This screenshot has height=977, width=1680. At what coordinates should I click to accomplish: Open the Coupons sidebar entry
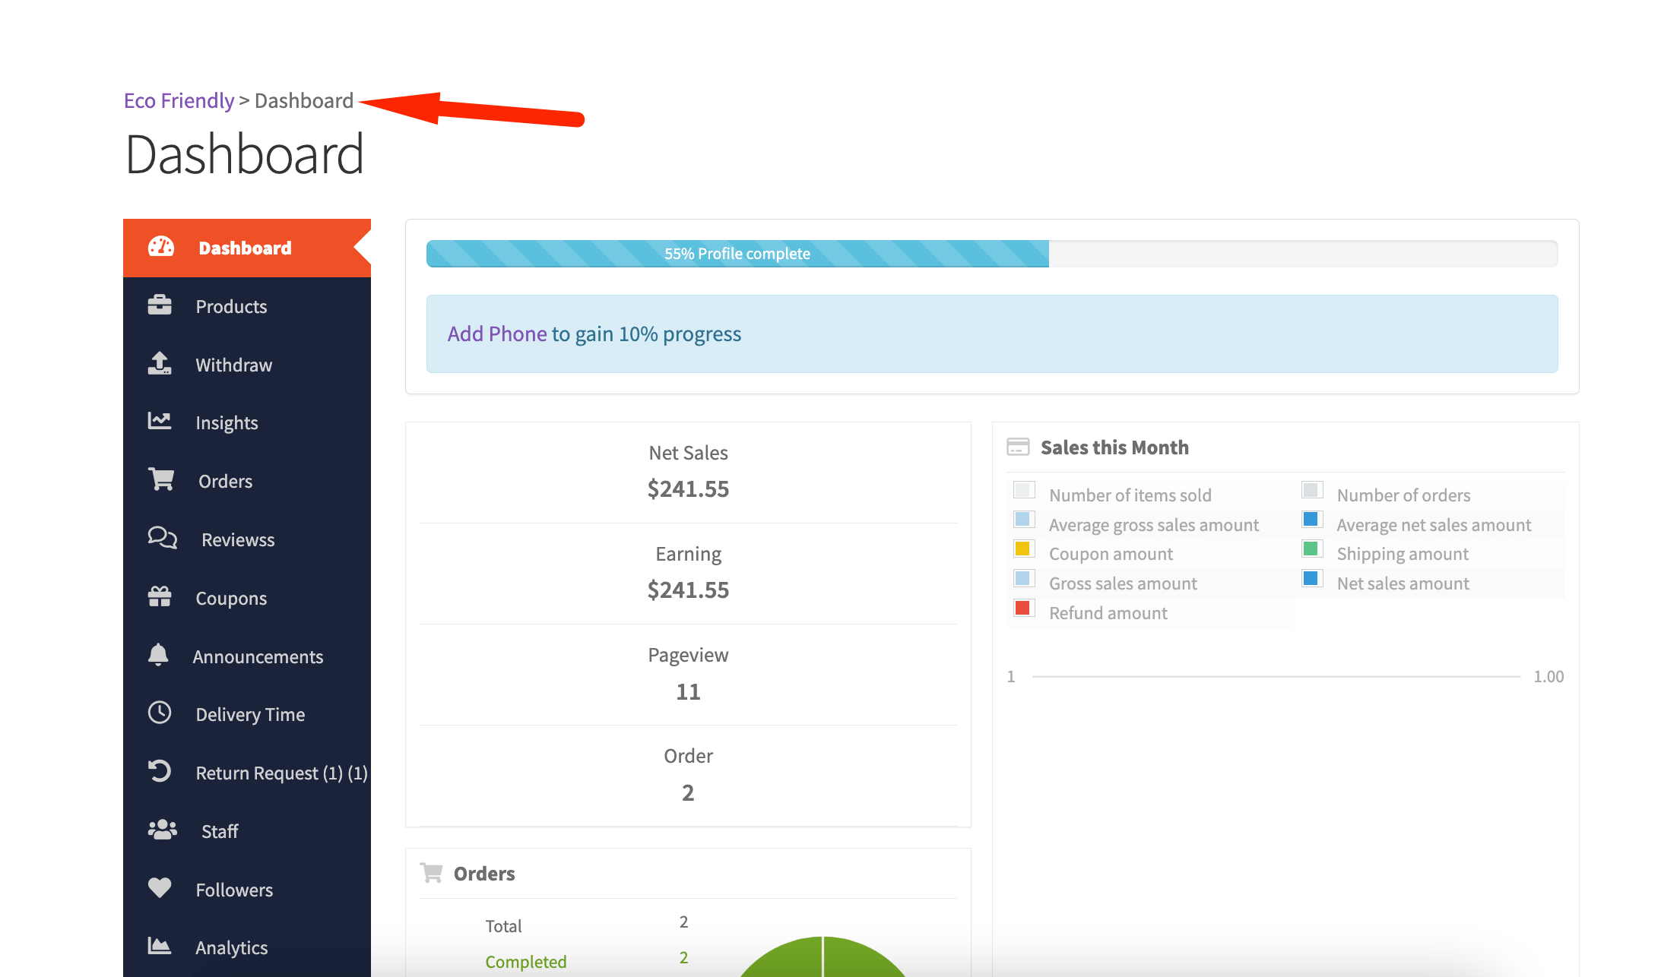247,598
